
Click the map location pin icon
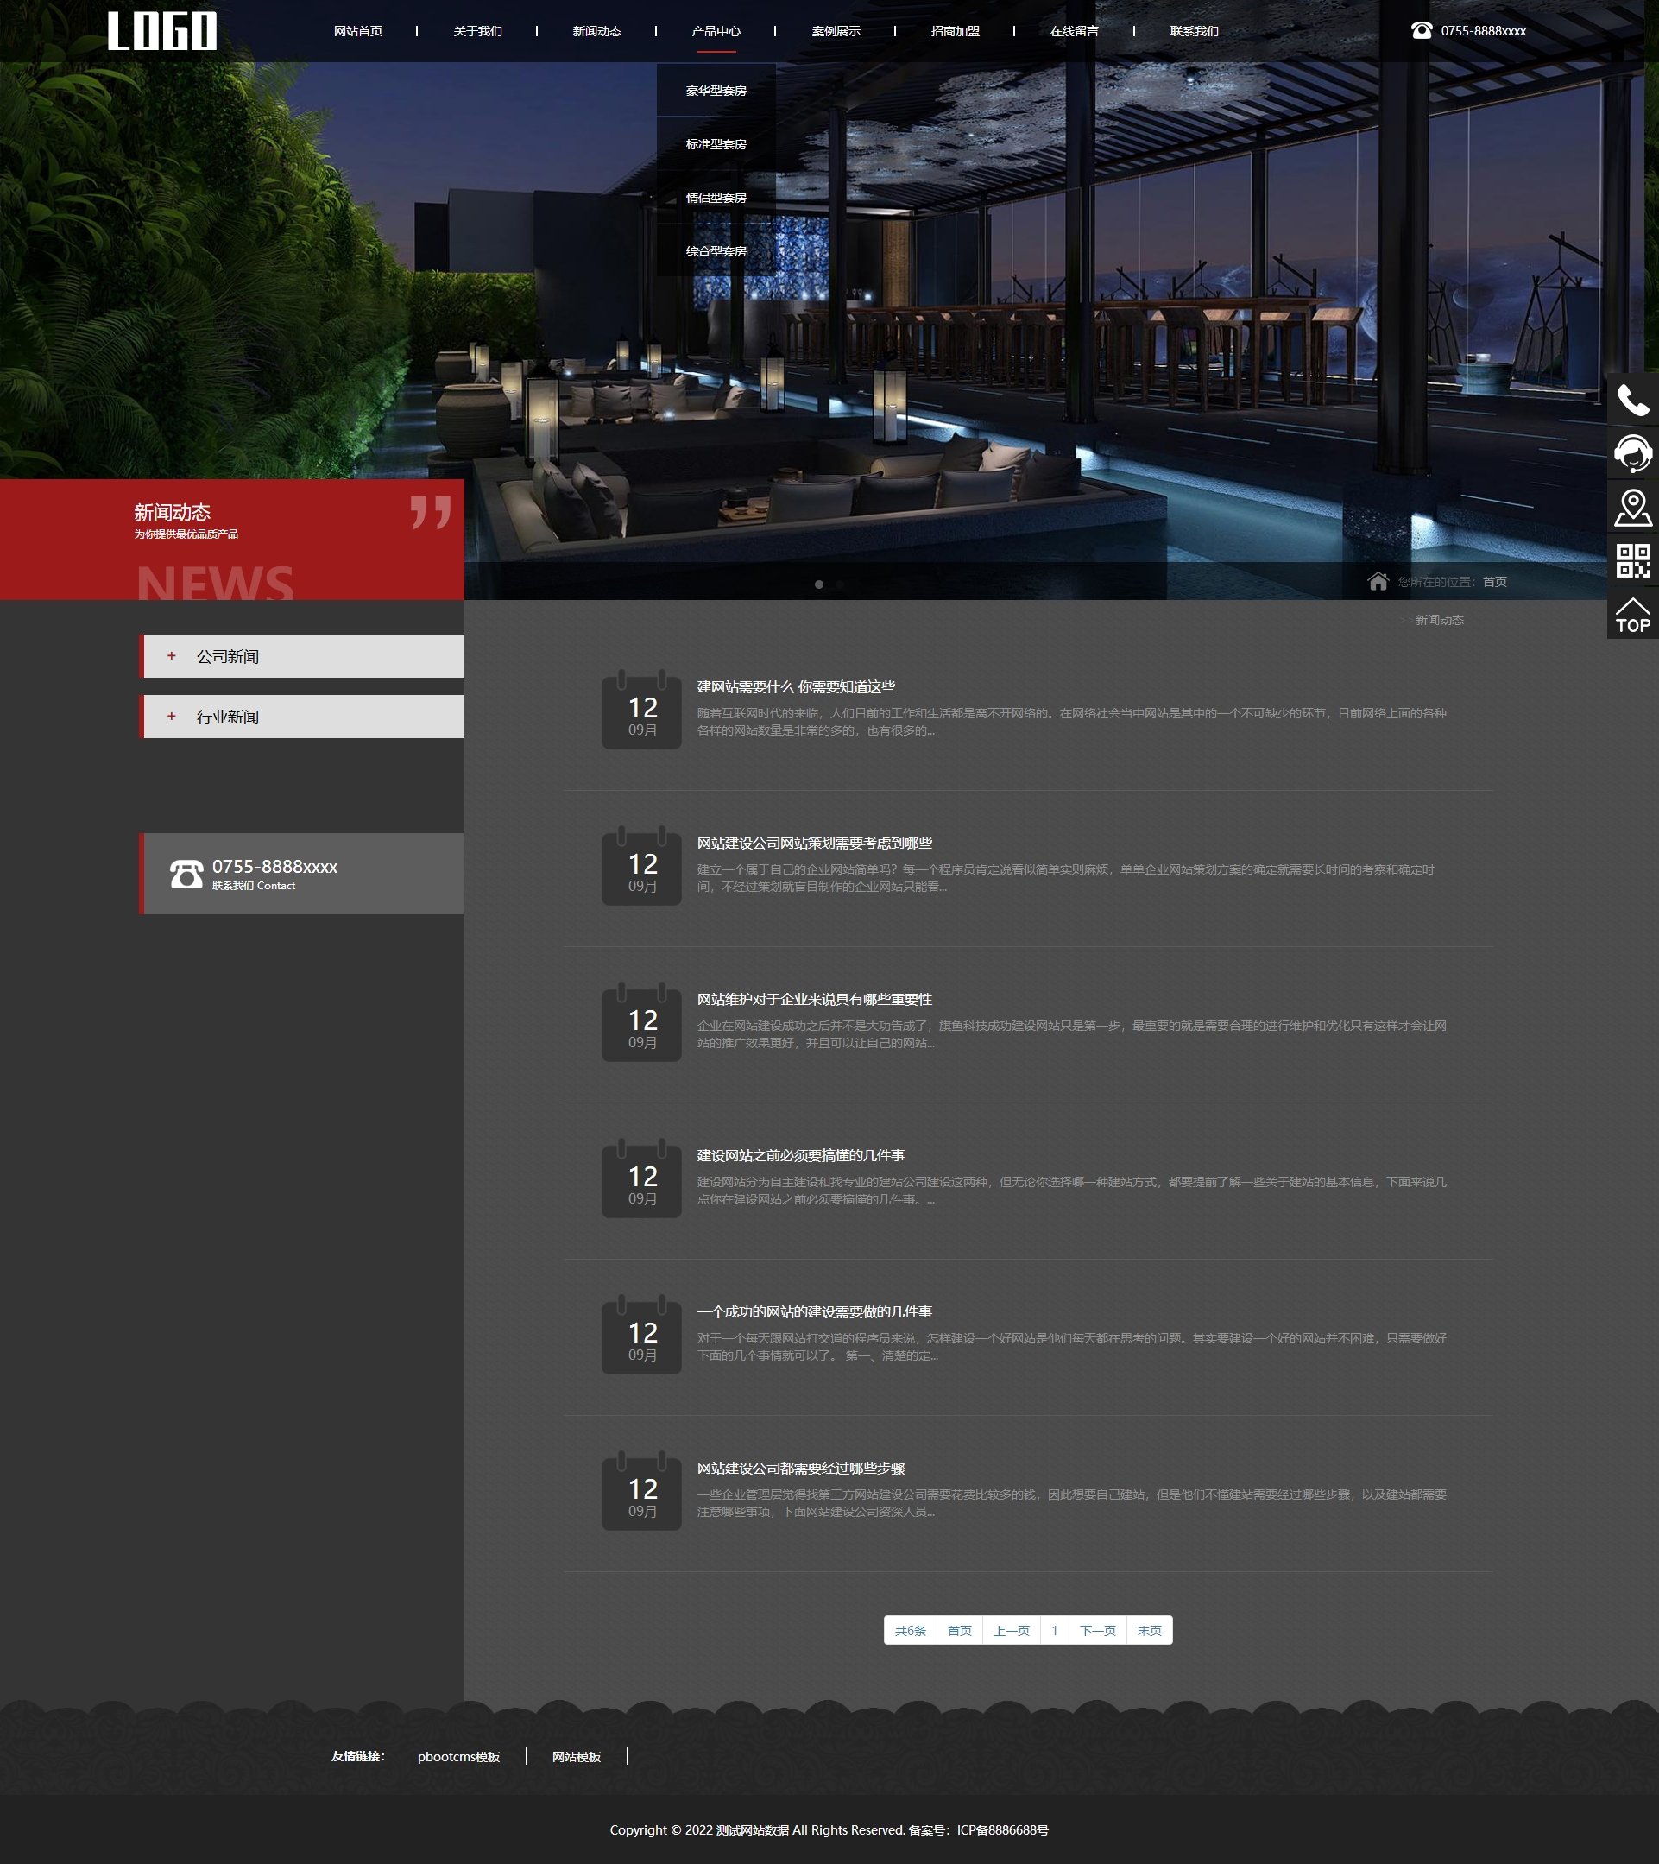1632,507
